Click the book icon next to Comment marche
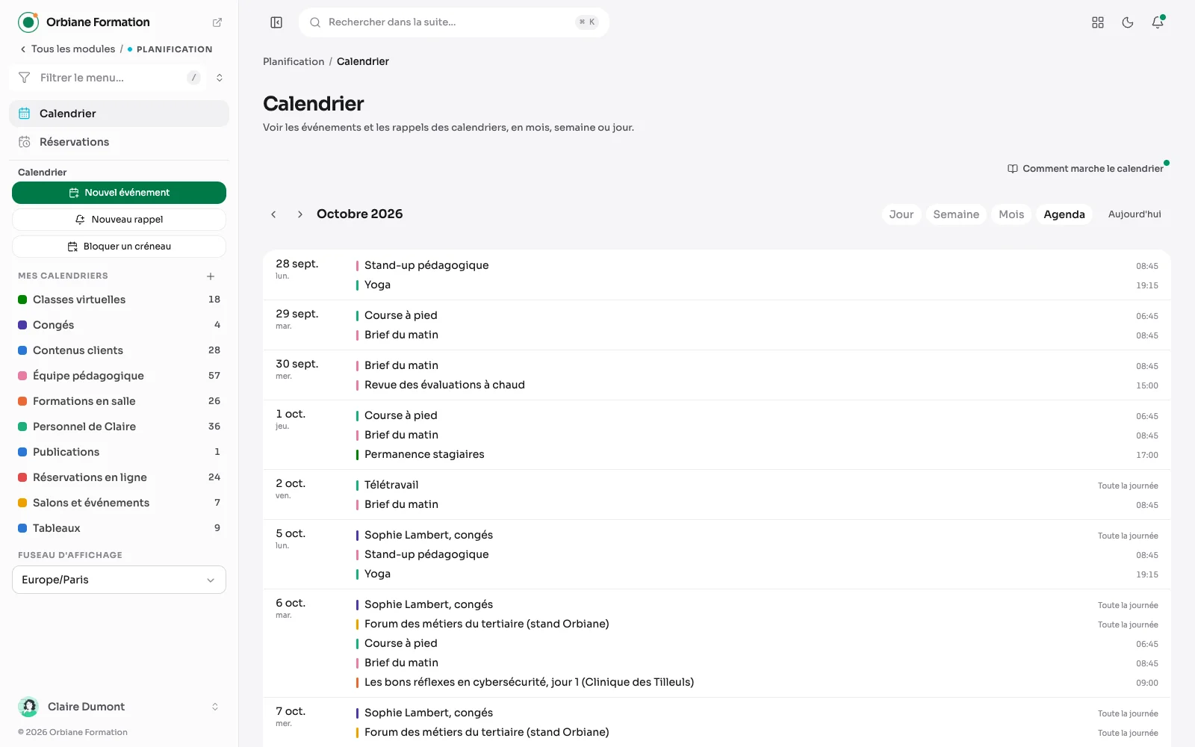This screenshot has height=747, width=1195. (1013, 169)
